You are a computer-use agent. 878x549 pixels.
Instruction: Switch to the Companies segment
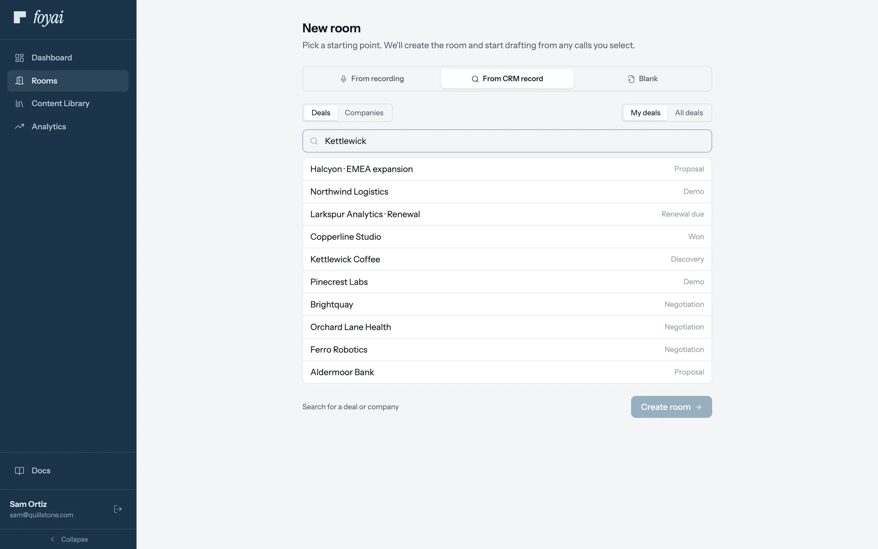tap(364, 113)
